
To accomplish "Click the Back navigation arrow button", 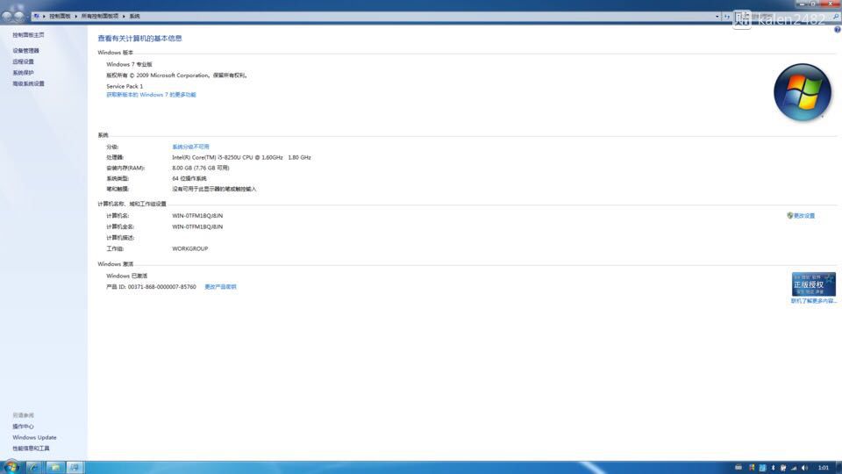I will pos(7,17).
